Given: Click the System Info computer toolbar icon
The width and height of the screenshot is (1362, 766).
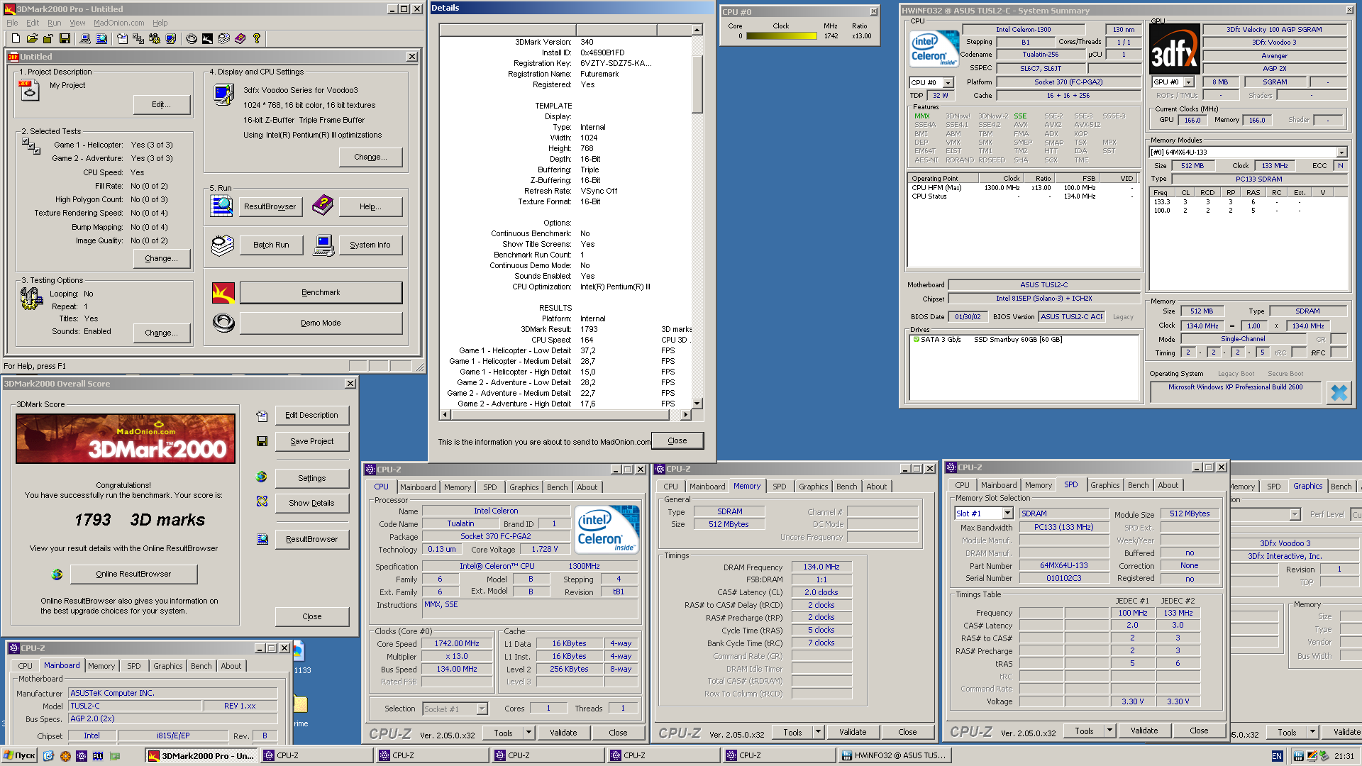Looking at the screenshot, I should [84, 39].
